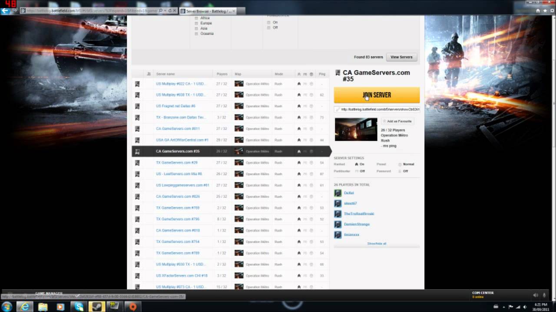Click the View Servers button
The width and height of the screenshot is (556, 312).
tap(401, 57)
